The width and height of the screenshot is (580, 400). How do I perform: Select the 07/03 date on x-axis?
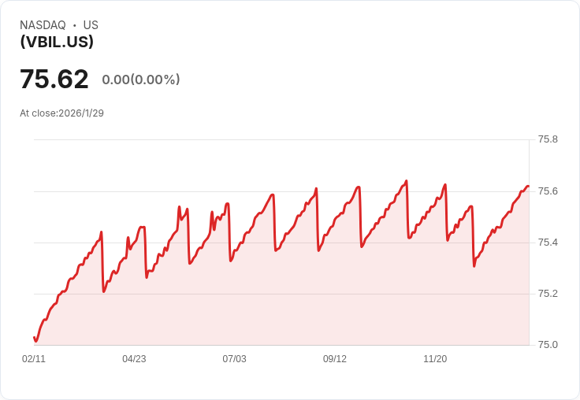pos(234,359)
